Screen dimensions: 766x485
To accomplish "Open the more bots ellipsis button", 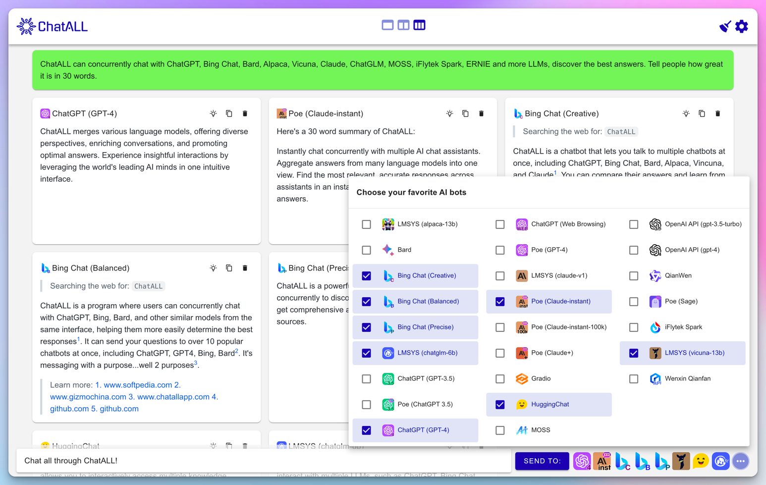I will point(741,461).
